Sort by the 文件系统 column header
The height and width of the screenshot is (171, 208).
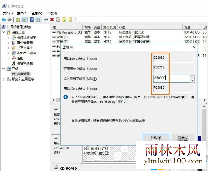(x=110, y=27)
